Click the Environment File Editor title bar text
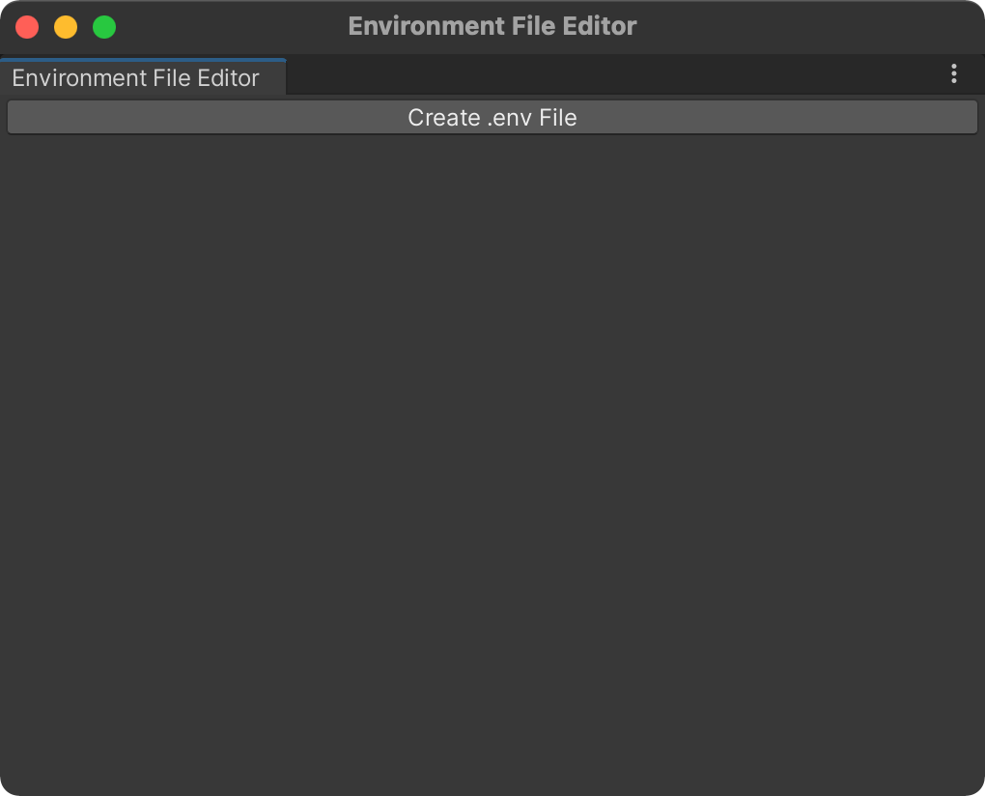This screenshot has width=985, height=796. 492,26
